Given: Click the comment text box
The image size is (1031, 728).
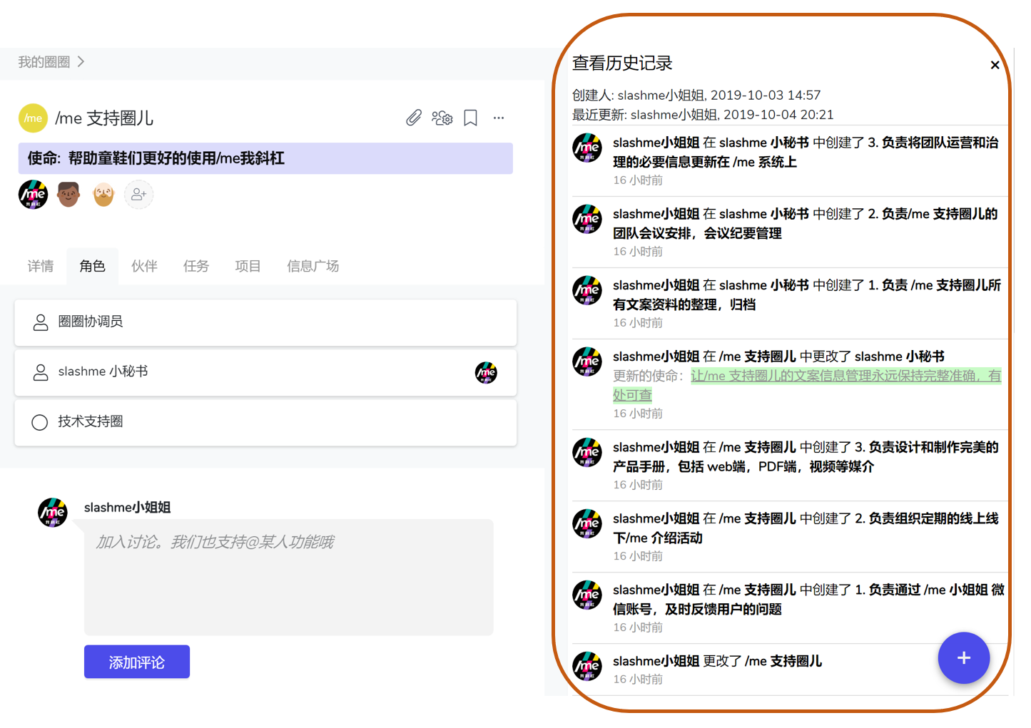Looking at the screenshot, I should (x=288, y=577).
